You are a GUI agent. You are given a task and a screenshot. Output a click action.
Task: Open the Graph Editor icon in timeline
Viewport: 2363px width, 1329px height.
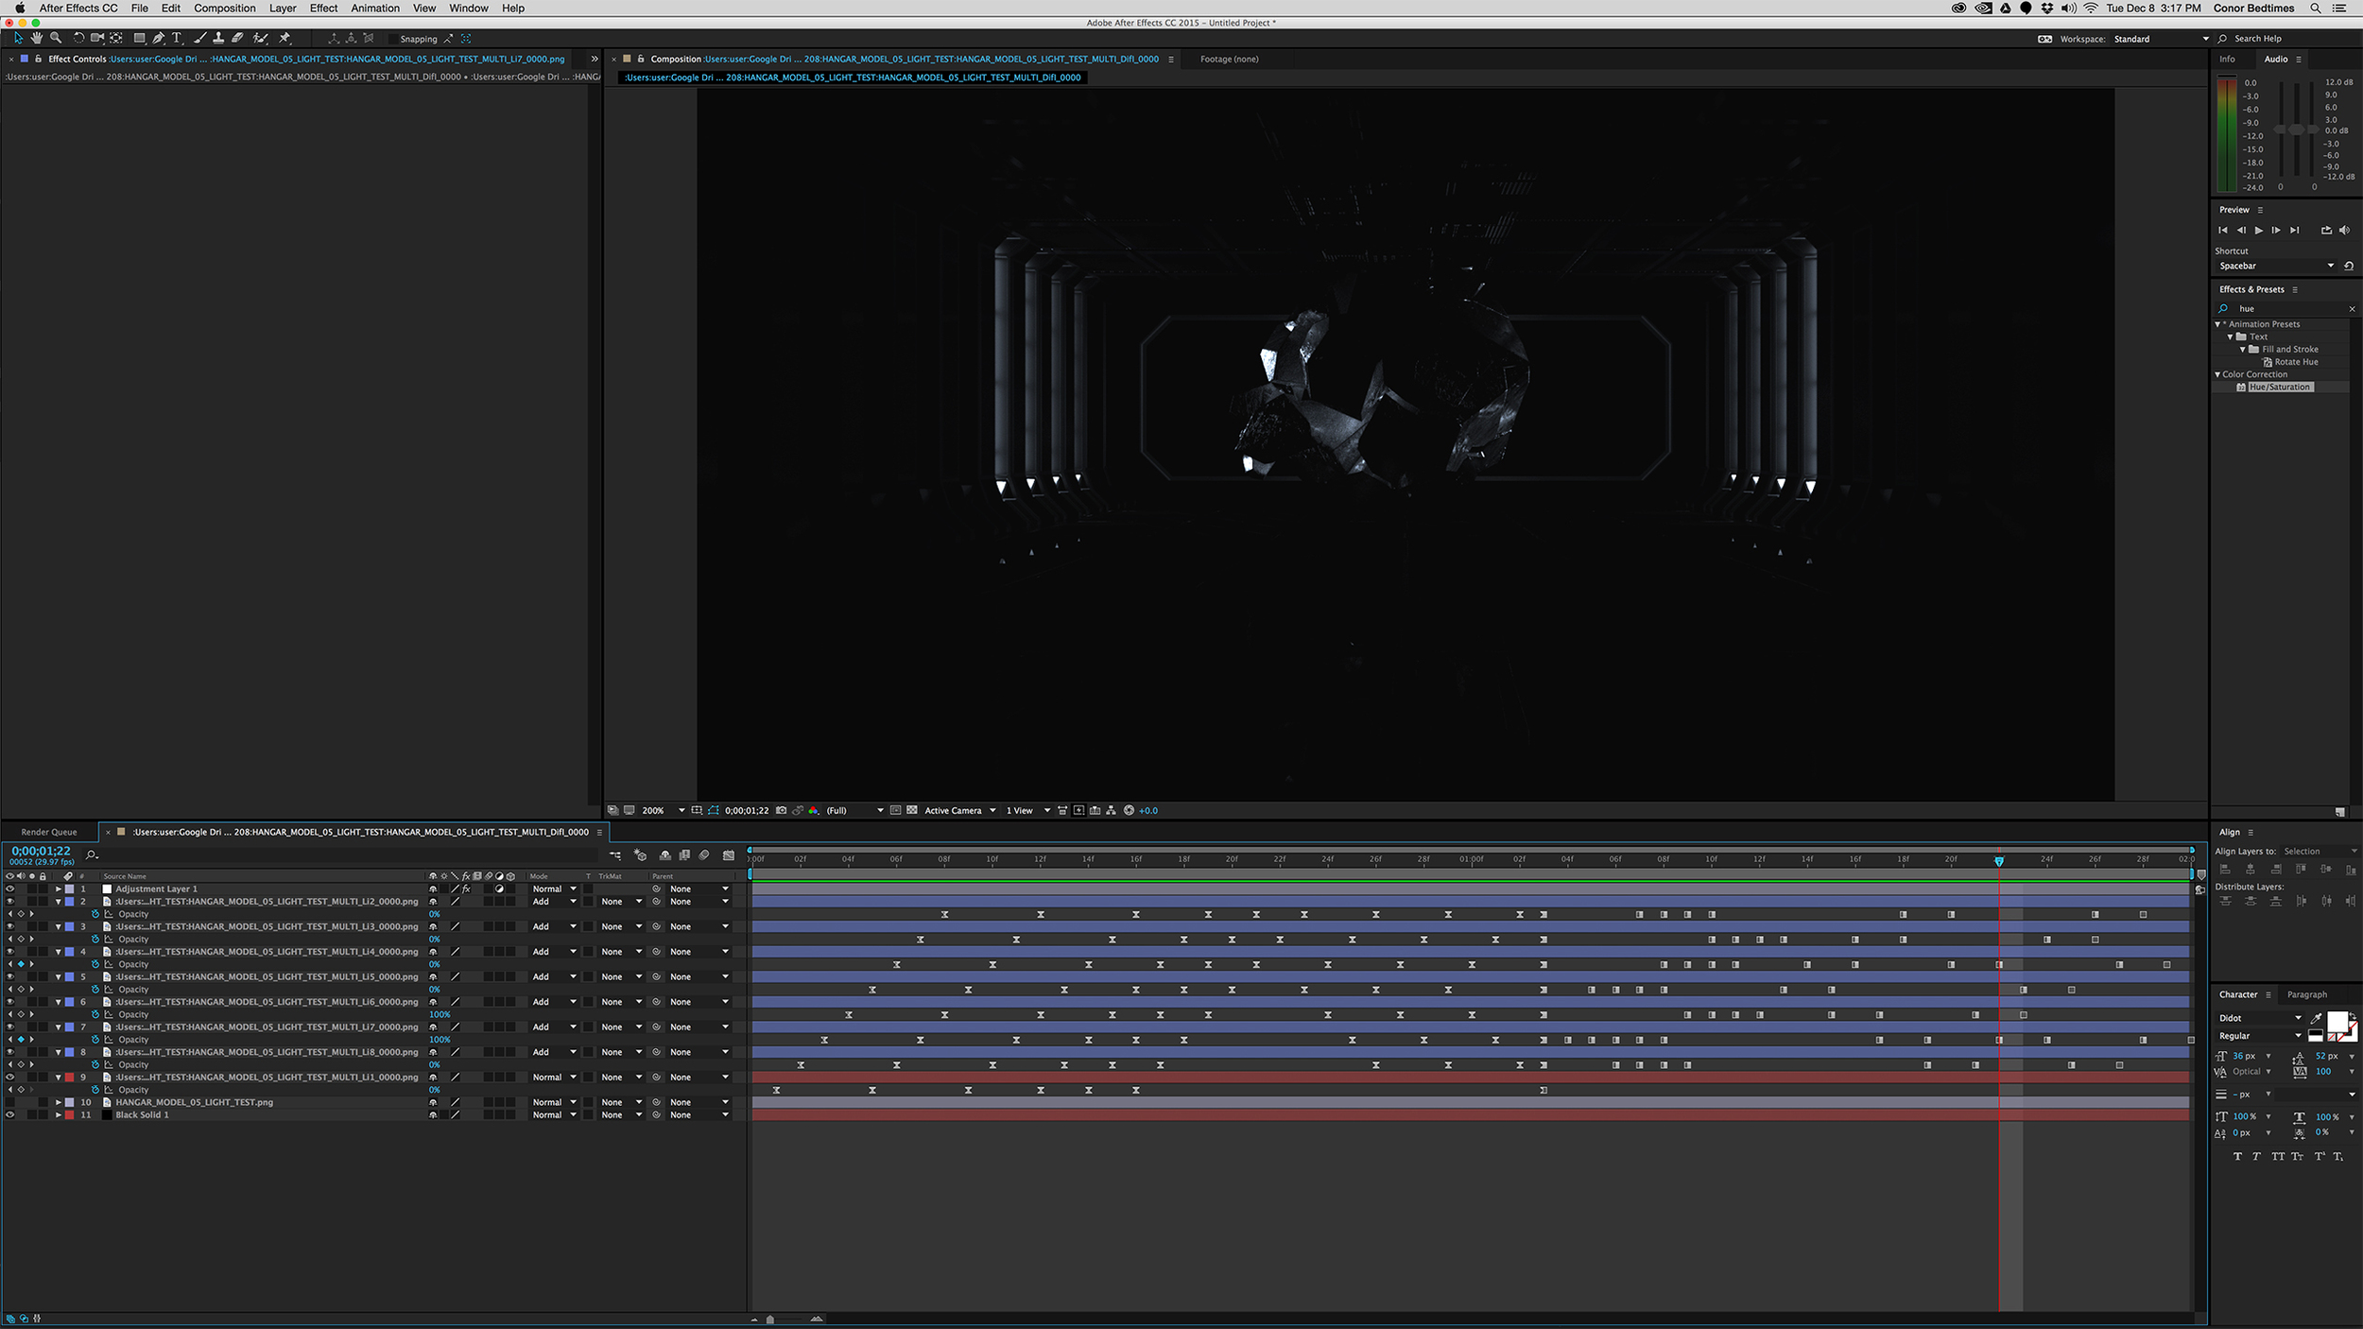coord(729,855)
